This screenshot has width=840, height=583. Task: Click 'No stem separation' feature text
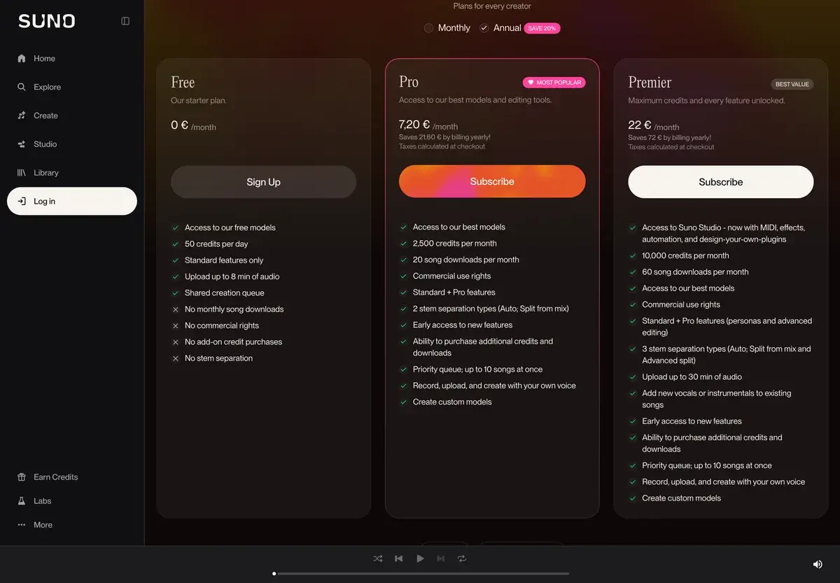coord(218,358)
